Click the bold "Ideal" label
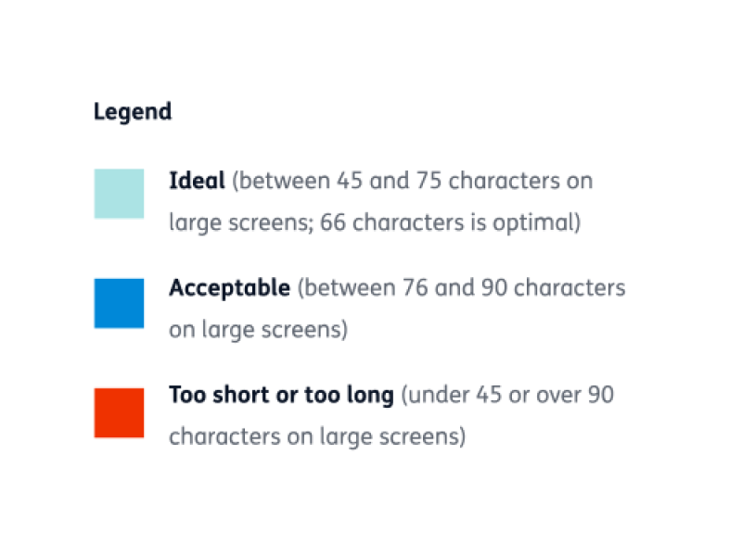The width and height of the screenshot is (742, 556). point(197,181)
